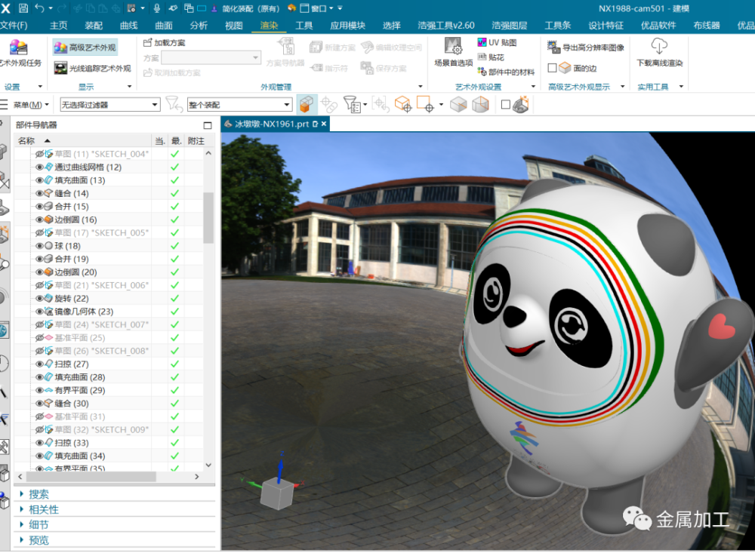
Task: Close the 冰墩墩-NX1961.prt tab
Action: [324, 124]
